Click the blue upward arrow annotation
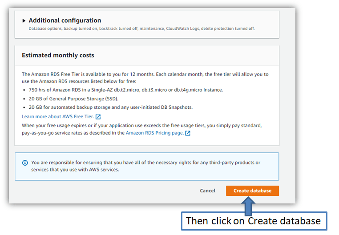 [x=248, y=206]
